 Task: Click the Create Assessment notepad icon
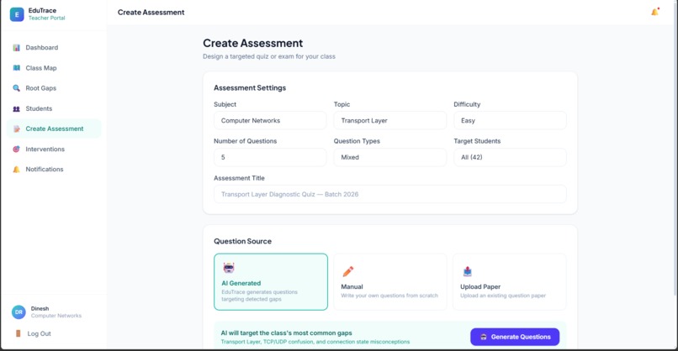17,128
